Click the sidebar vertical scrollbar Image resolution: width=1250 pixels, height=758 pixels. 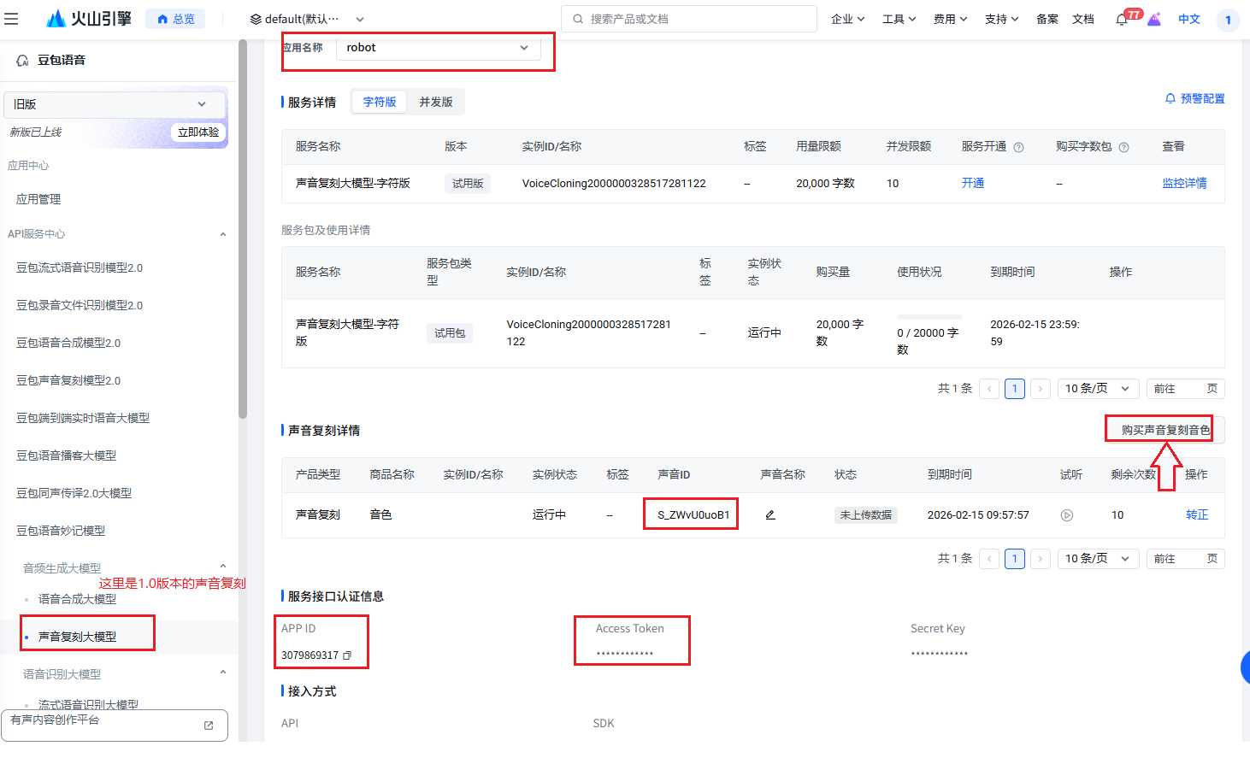coord(243,231)
